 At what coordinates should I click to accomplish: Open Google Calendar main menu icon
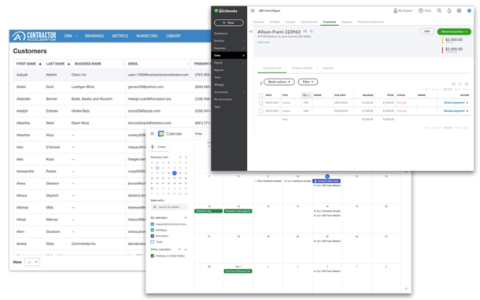152,134
